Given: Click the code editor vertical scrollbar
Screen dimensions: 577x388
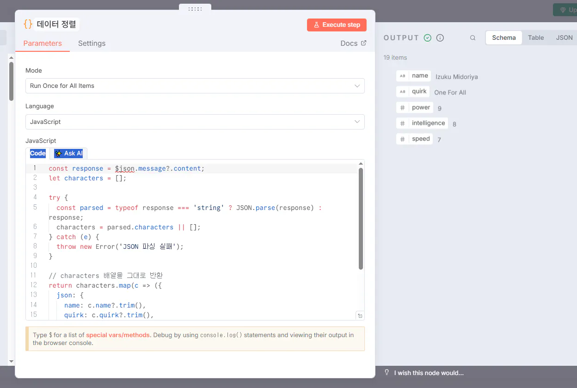Looking at the screenshot, I should (361, 218).
